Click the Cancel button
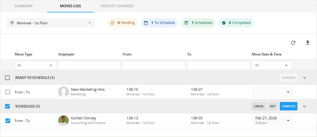The image size is (317, 137). click(259, 106)
